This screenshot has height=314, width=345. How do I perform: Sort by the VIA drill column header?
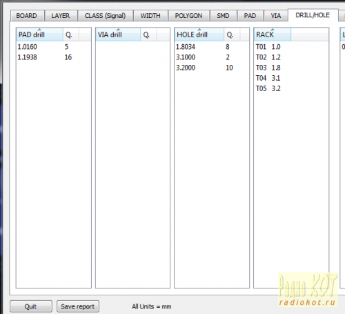(x=118, y=35)
